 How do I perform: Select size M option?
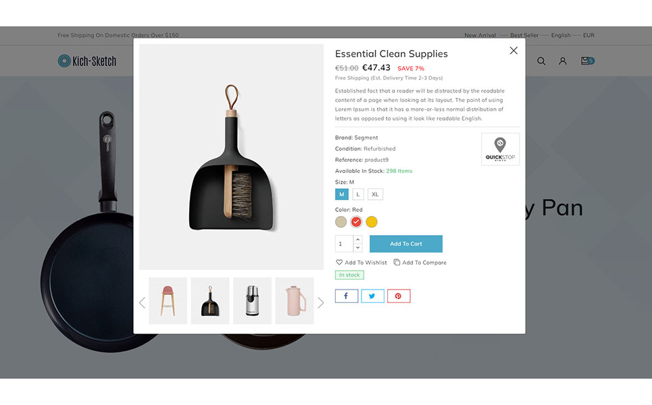pyautogui.click(x=342, y=194)
